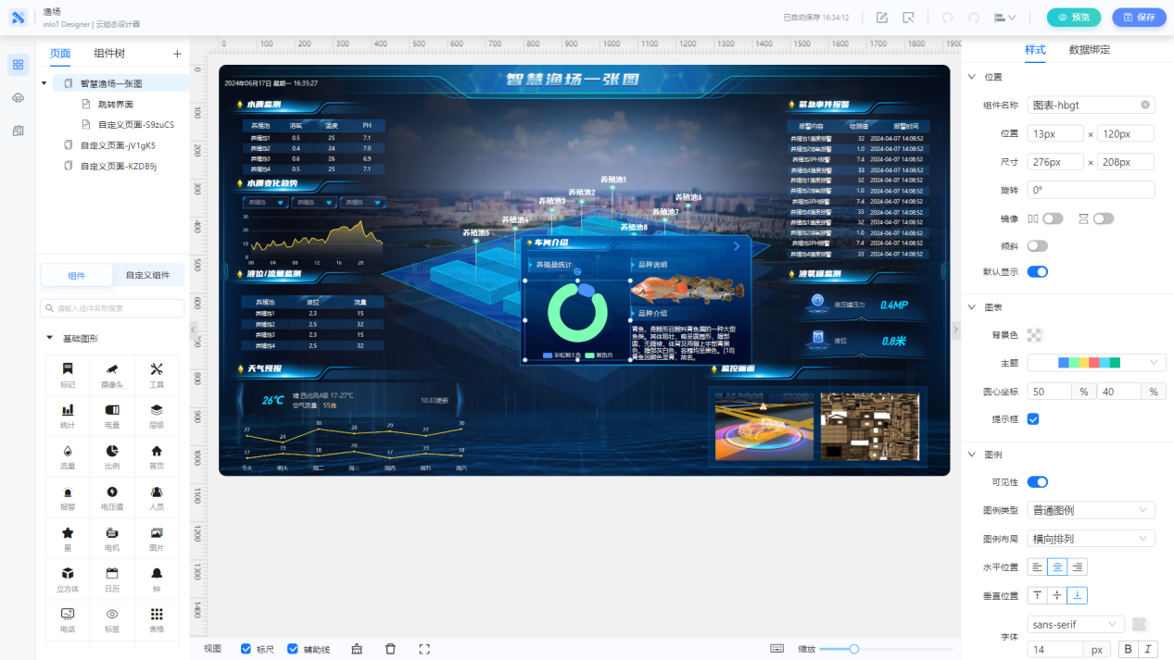
Task: Click the keyboard shortcut icon in bottom bar
Action: click(x=776, y=649)
